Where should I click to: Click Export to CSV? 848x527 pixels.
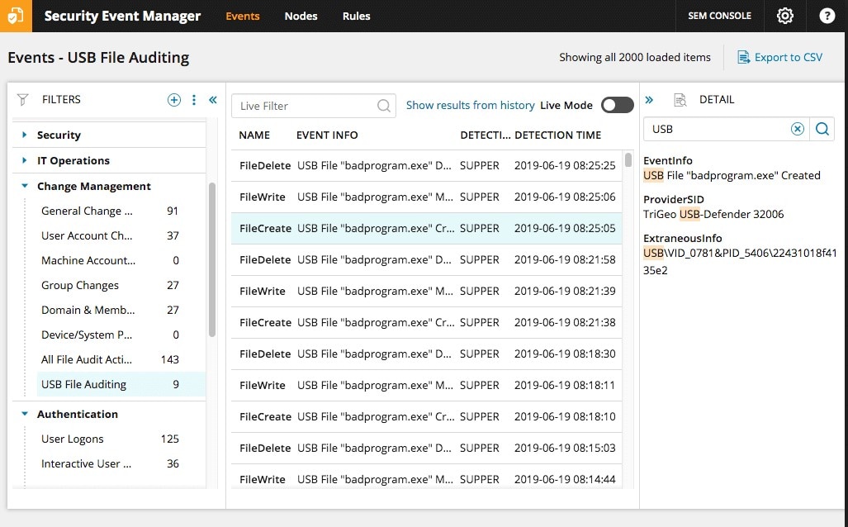click(x=779, y=57)
